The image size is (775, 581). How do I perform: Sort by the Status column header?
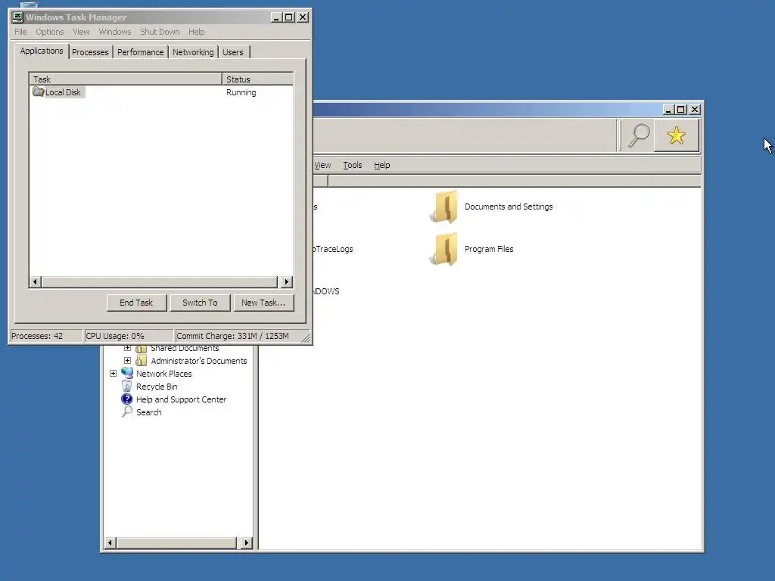click(257, 79)
